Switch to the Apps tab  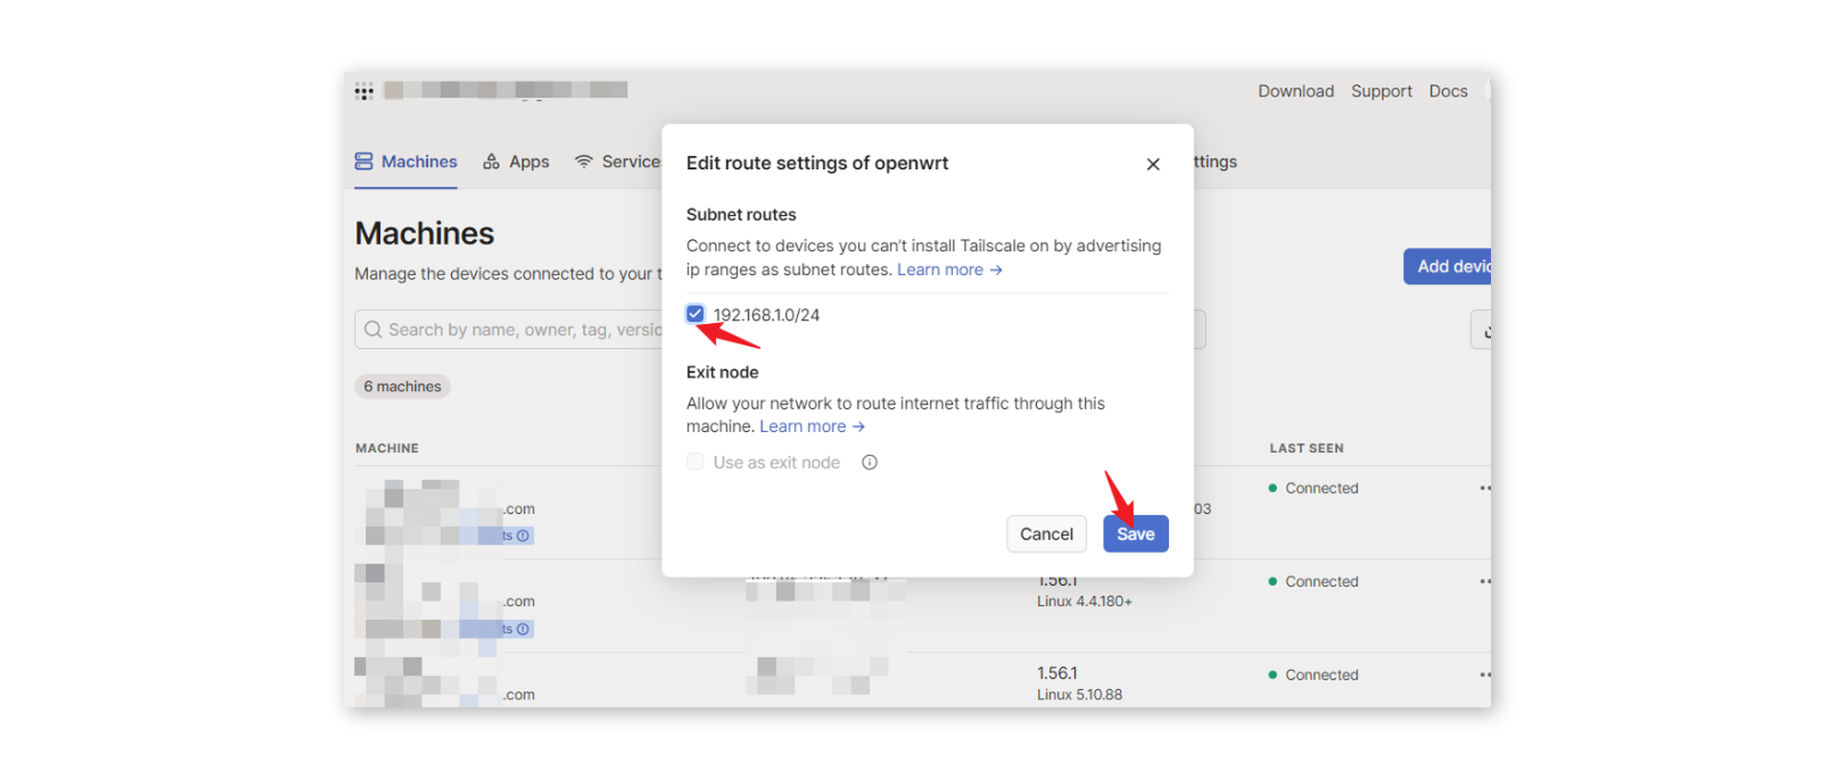click(516, 162)
